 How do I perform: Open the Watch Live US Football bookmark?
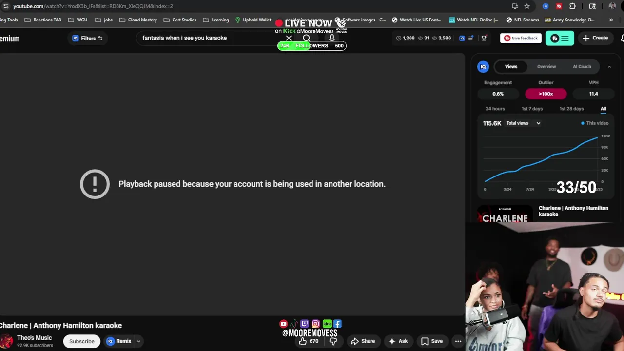point(416,20)
